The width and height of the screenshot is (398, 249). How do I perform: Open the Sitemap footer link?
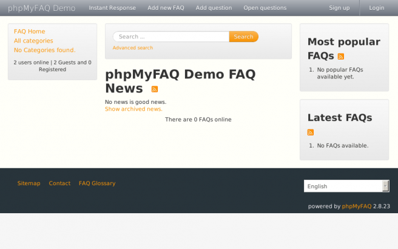(29, 183)
